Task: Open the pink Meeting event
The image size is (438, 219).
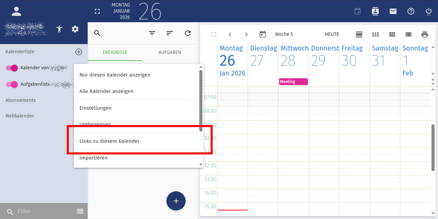Action: coord(293,82)
